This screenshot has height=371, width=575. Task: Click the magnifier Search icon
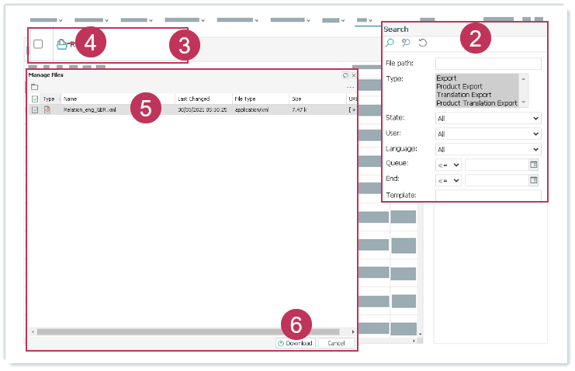390,43
